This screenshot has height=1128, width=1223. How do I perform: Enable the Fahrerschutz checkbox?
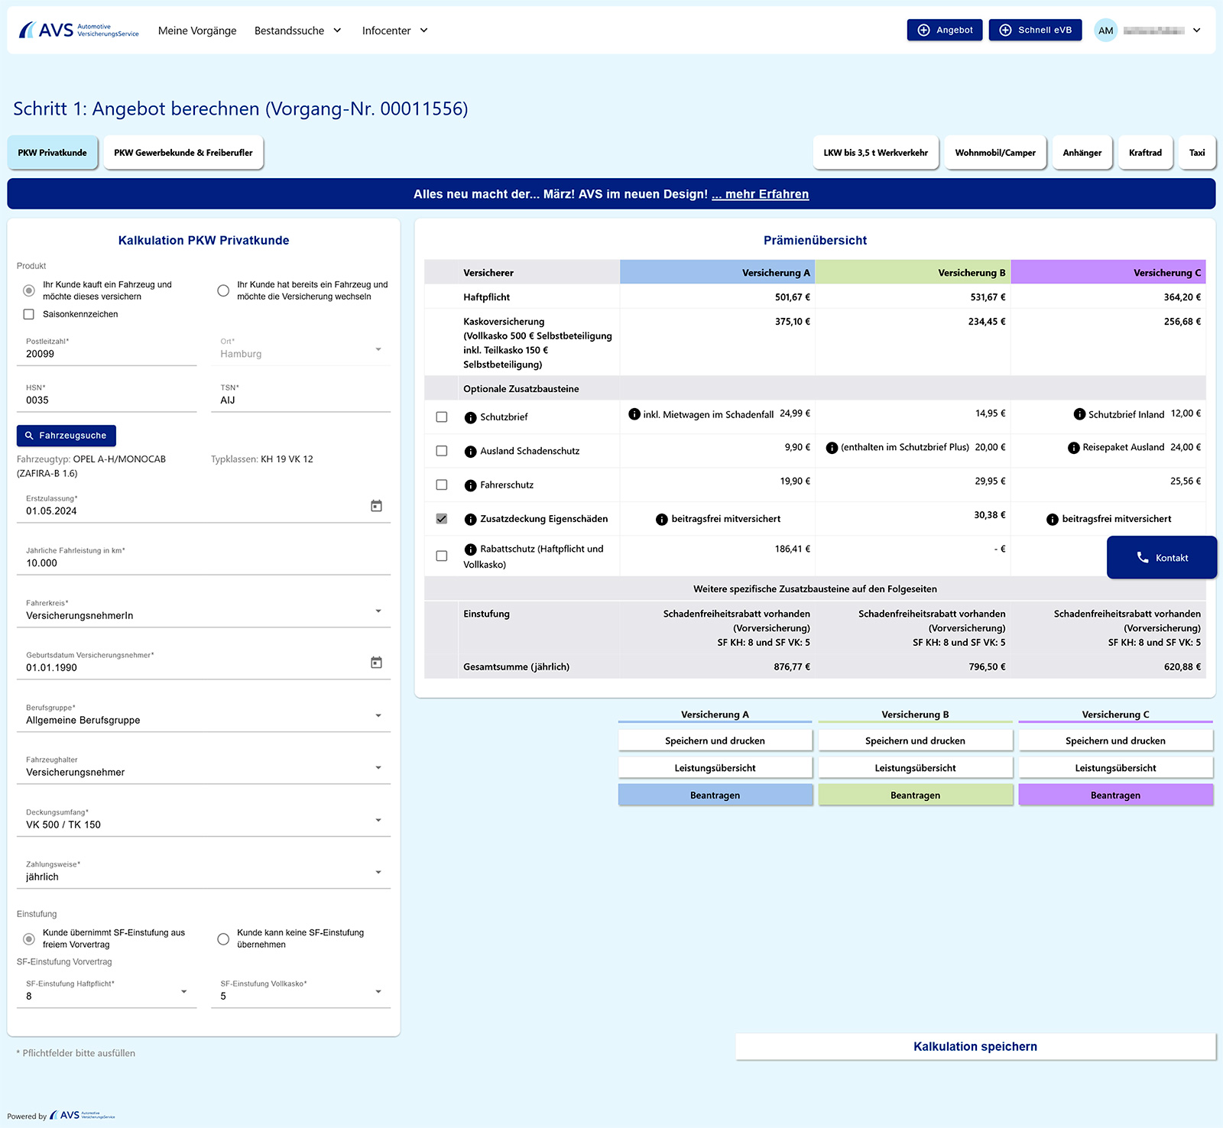click(x=442, y=485)
